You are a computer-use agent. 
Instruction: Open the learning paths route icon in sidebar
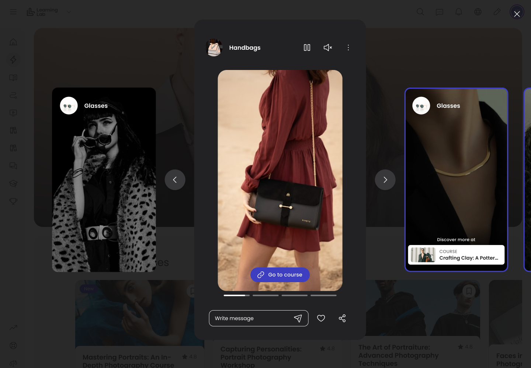(13, 95)
